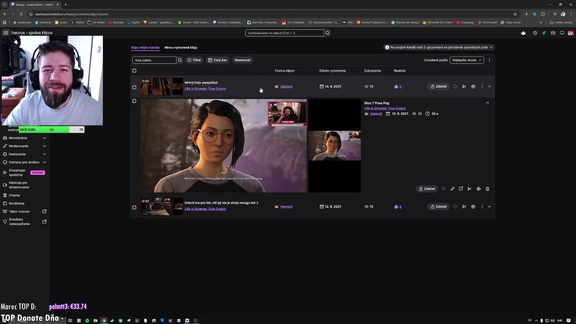Share Nice T Pose Pog via Zdieľať
This screenshot has width=576, height=324.
tap(427, 189)
